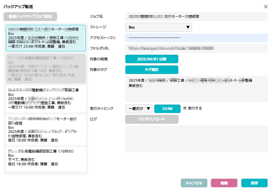
Task: Click the キャンセル button
Action: 194,183
